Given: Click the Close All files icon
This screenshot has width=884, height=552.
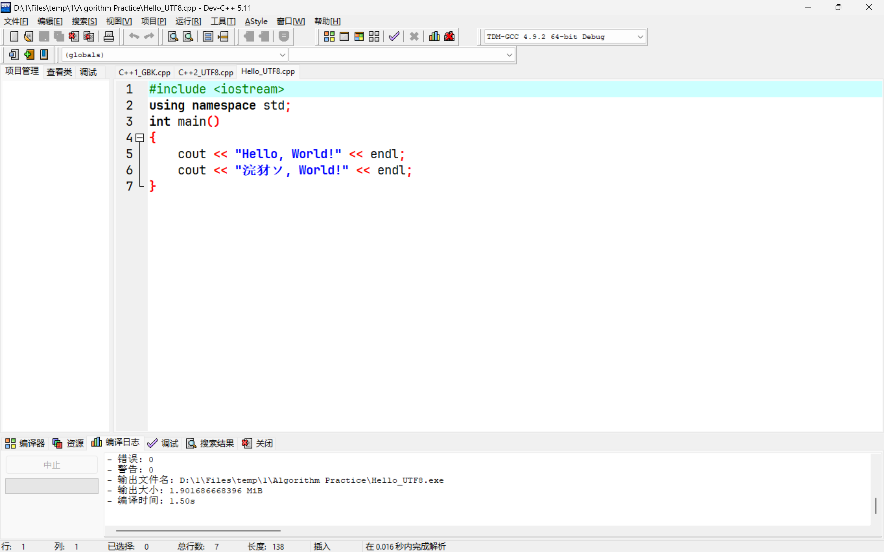Looking at the screenshot, I should (x=89, y=37).
